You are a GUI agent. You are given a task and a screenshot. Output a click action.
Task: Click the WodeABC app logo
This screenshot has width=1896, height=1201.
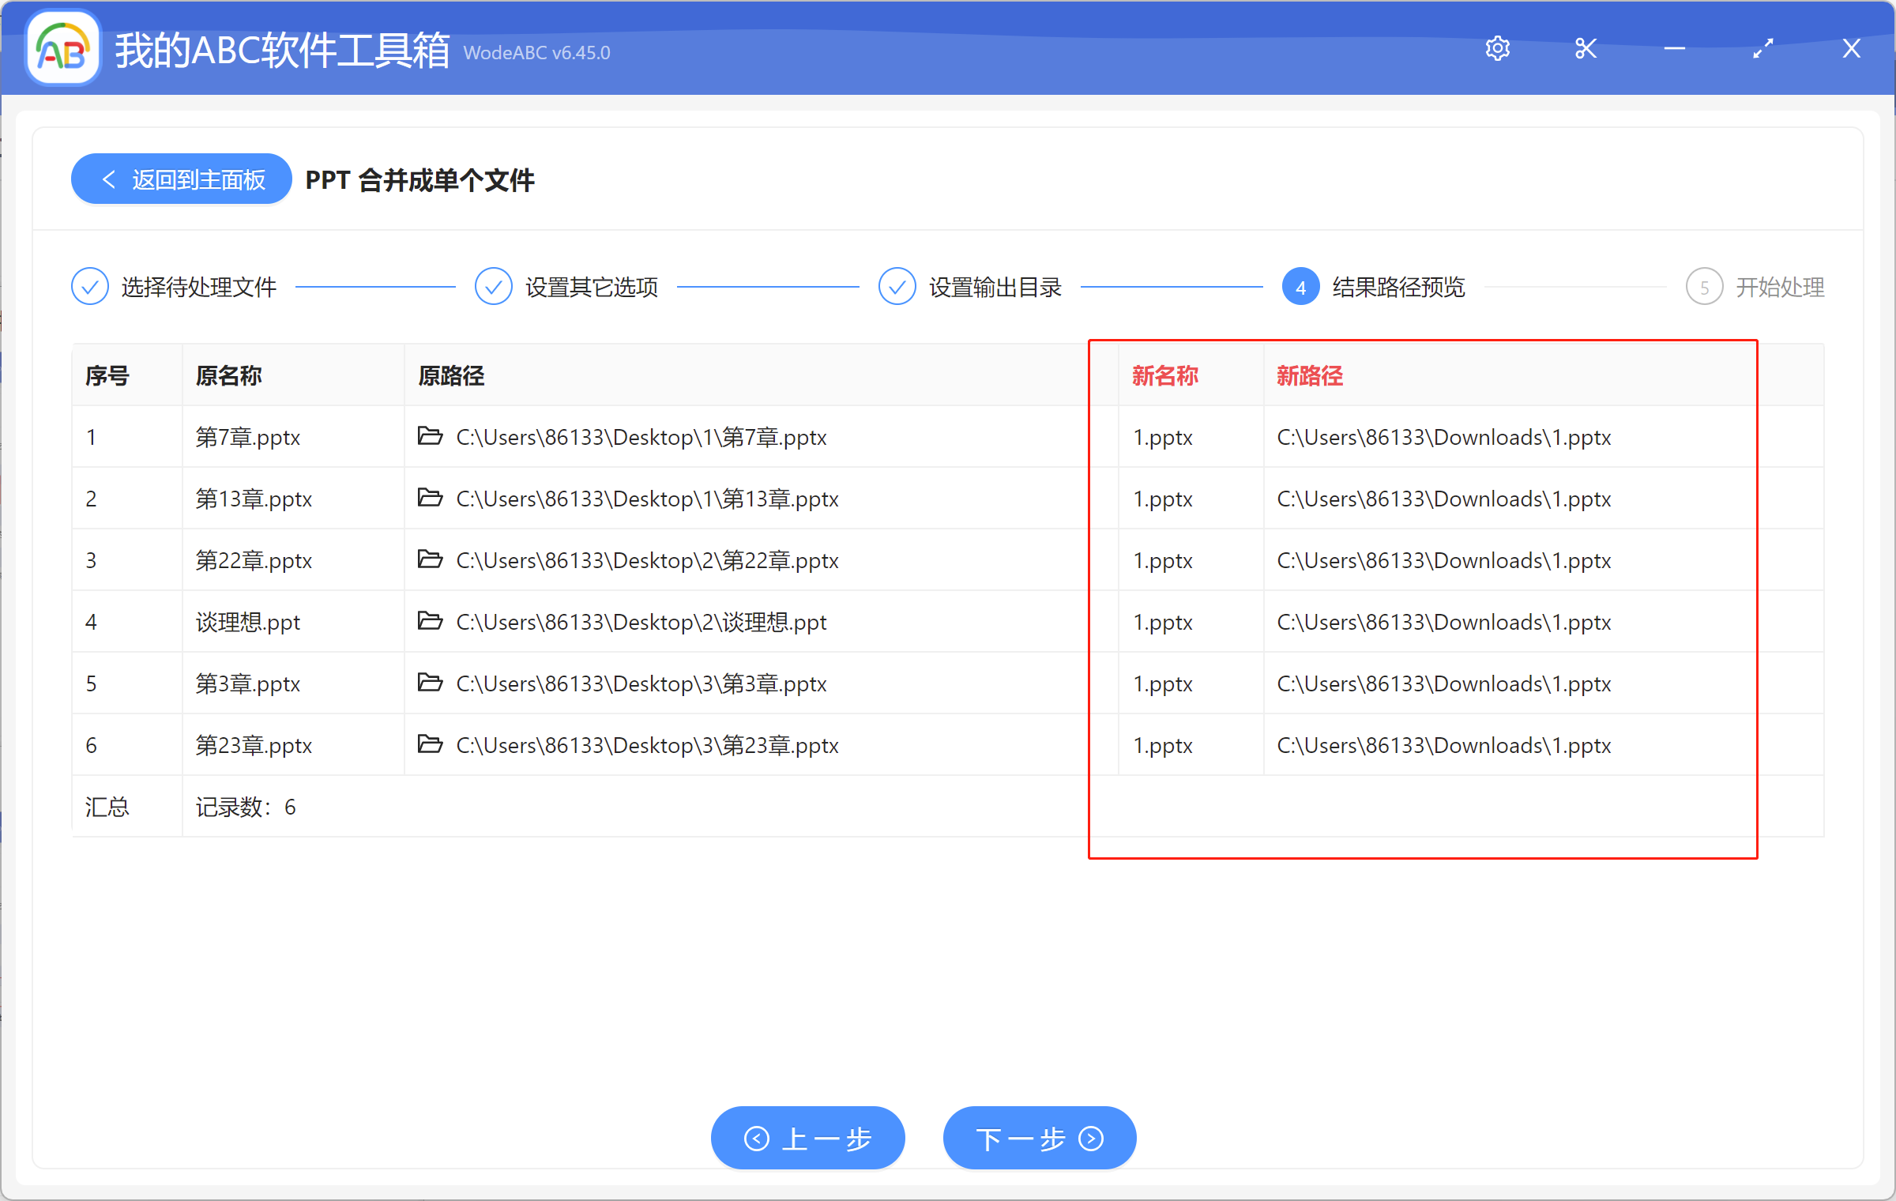pyautogui.click(x=62, y=49)
